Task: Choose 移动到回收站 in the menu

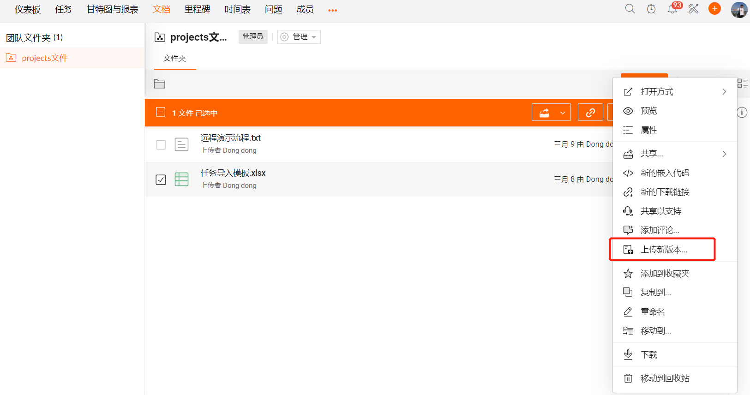Action: (x=665, y=378)
